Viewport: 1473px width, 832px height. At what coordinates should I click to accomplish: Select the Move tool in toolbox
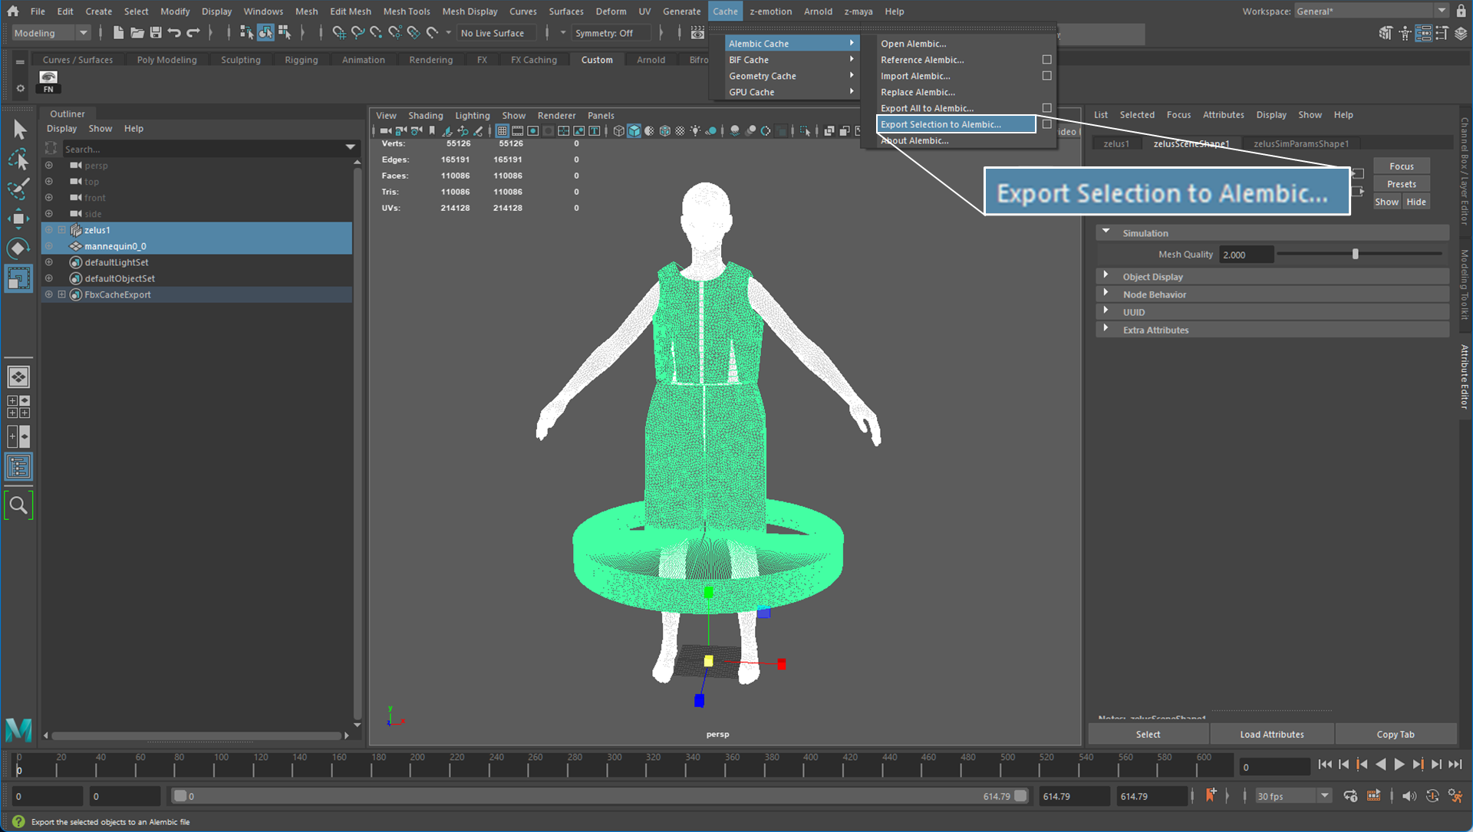pos(18,219)
